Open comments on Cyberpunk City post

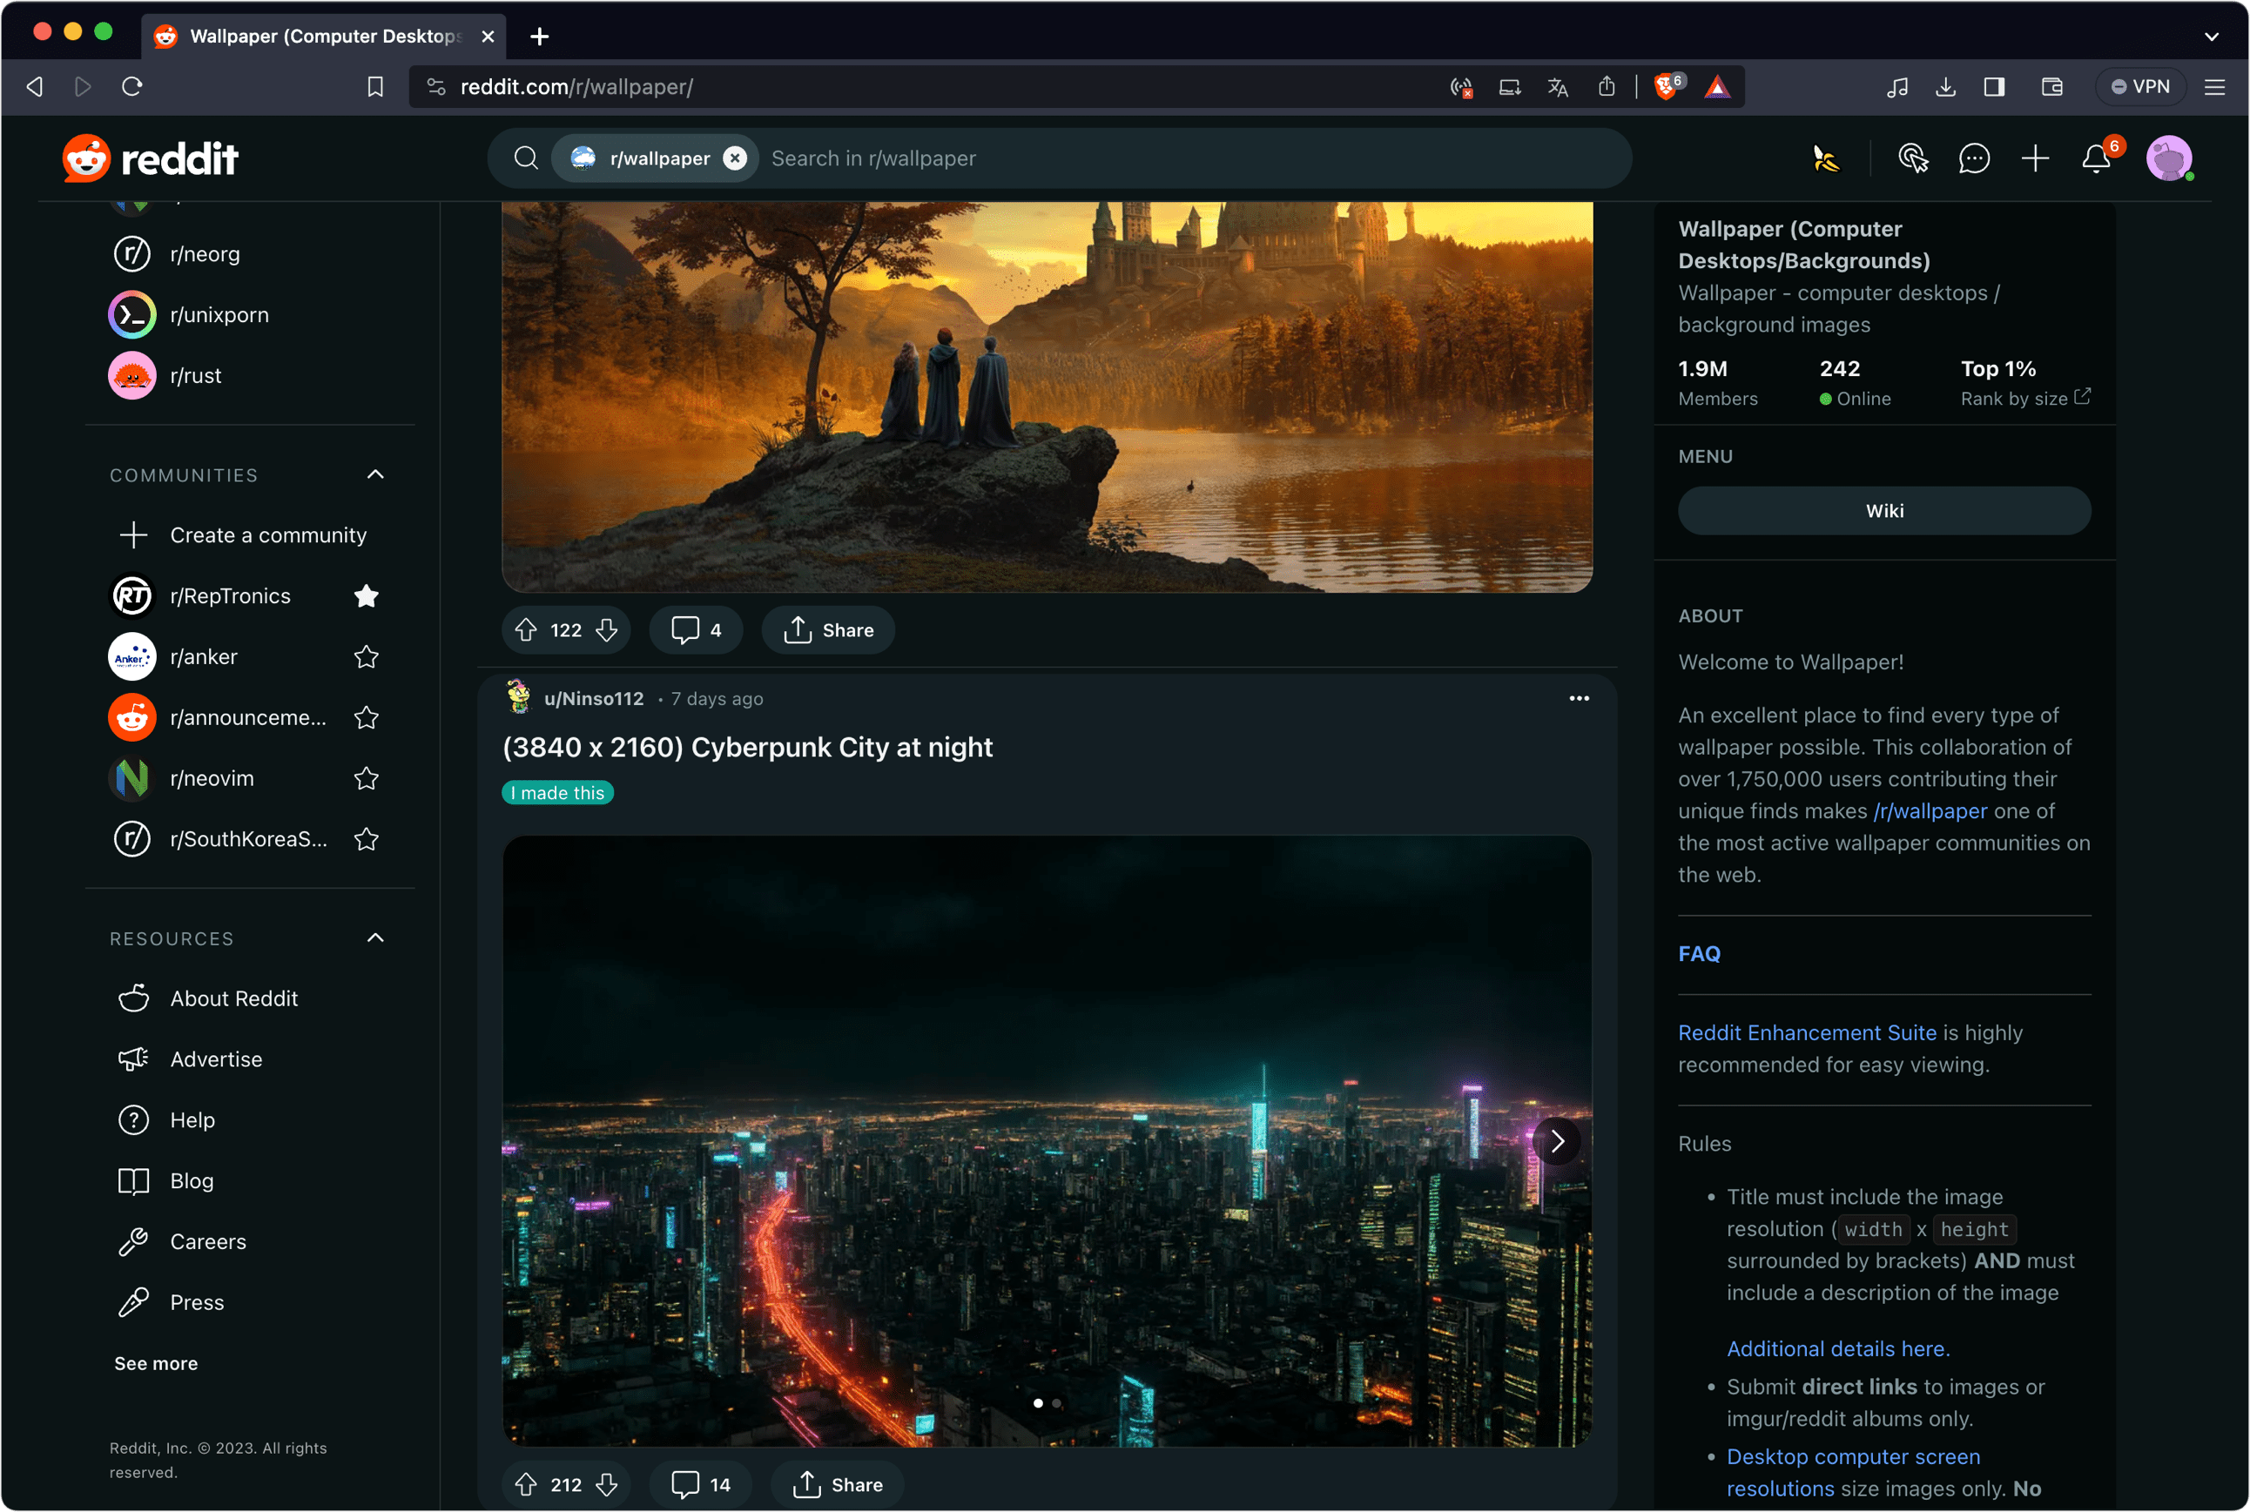click(701, 1484)
